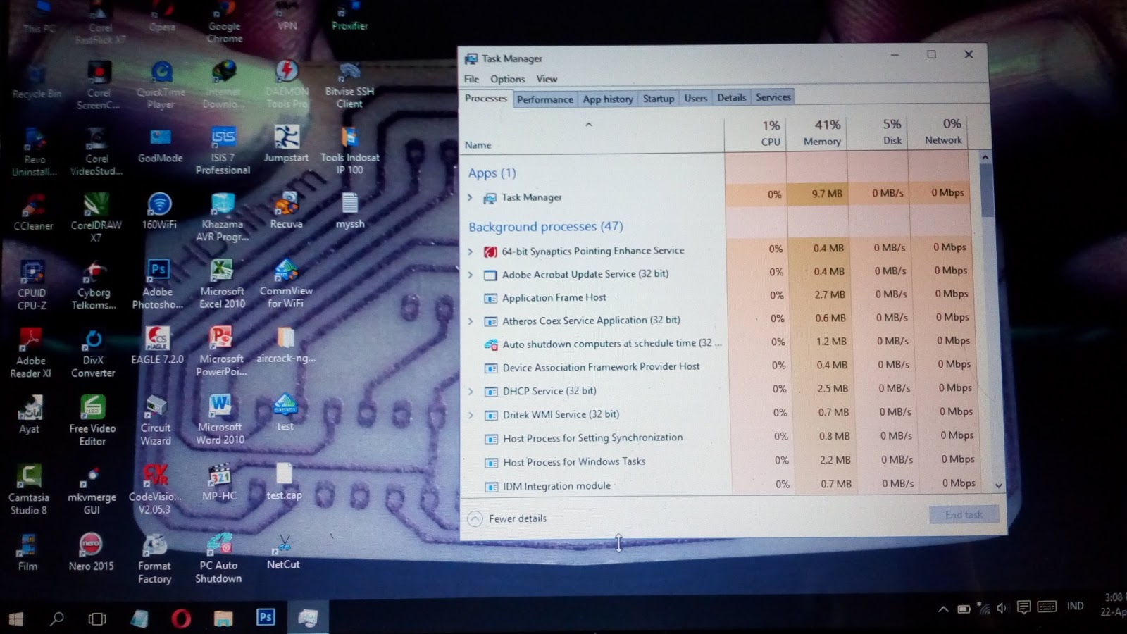Sort processes by Disk column header
The width and height of the screenshot is (1127, 634).
pos(878,132)
